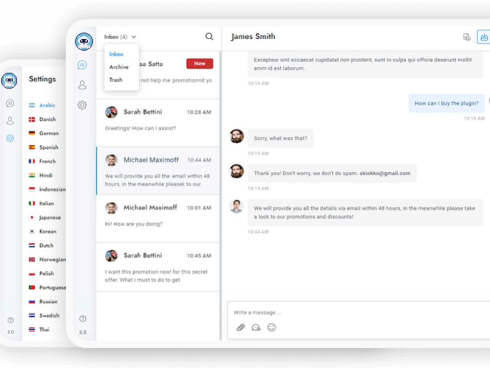Viewport: 490px width, 368px height.
Task: Select Trash in the dropdown menu
Action: click(116, 80)
